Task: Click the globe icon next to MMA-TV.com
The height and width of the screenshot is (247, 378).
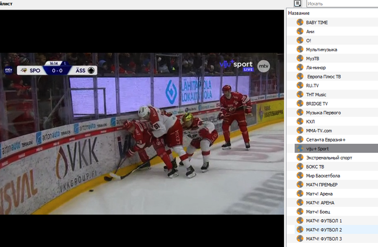Action: pyautogui.click(x=300, y=130)
